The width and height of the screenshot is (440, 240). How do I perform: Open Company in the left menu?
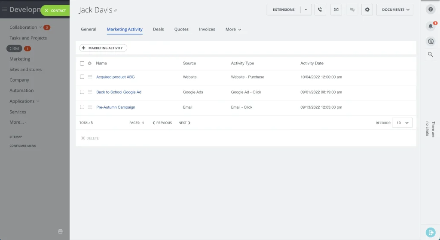point(19,80)
